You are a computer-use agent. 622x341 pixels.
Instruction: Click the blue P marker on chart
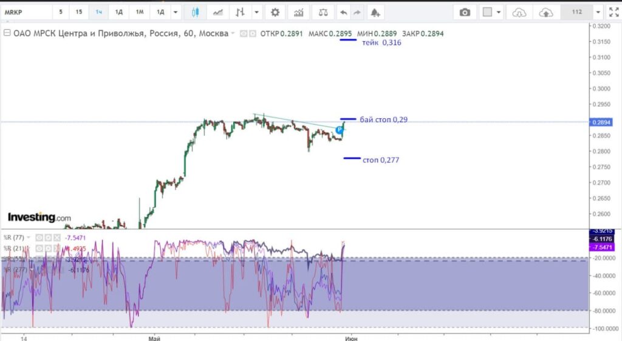click(339, 129)
